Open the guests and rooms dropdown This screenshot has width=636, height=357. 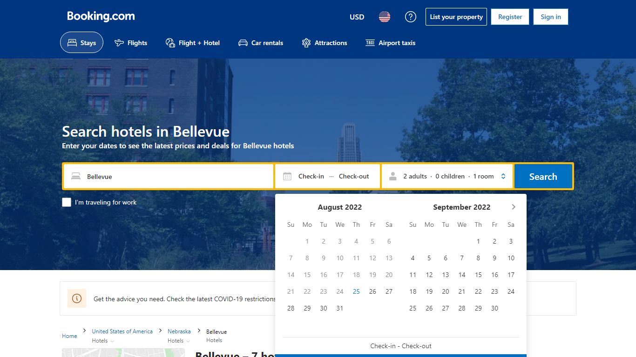[447, 176]
